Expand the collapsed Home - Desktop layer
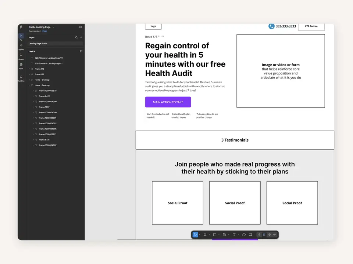This screenshot has height=264, width=353. (x=29, y=80)
